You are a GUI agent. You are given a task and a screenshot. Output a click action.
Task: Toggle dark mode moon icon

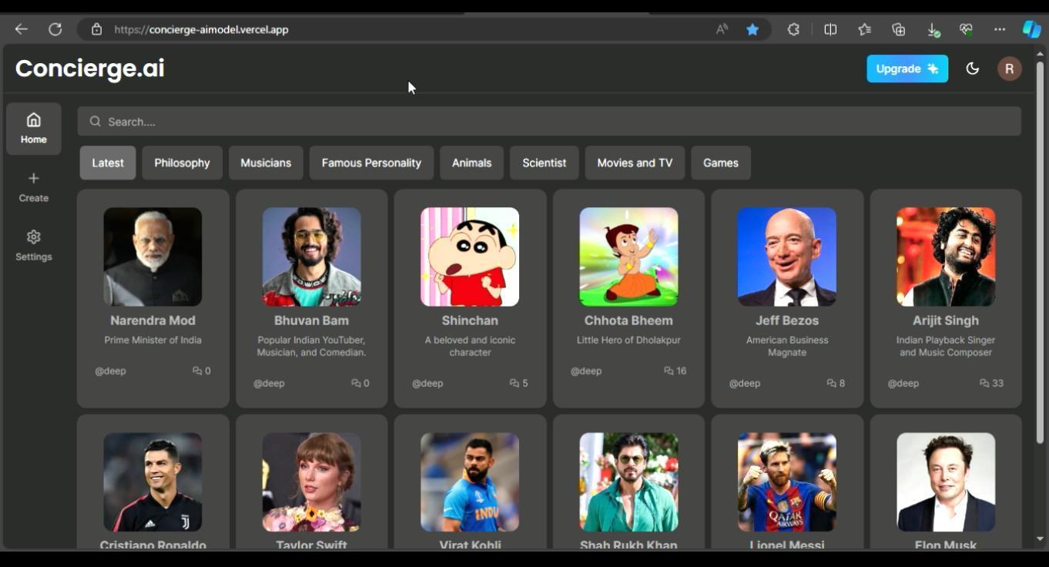point(973,69)
